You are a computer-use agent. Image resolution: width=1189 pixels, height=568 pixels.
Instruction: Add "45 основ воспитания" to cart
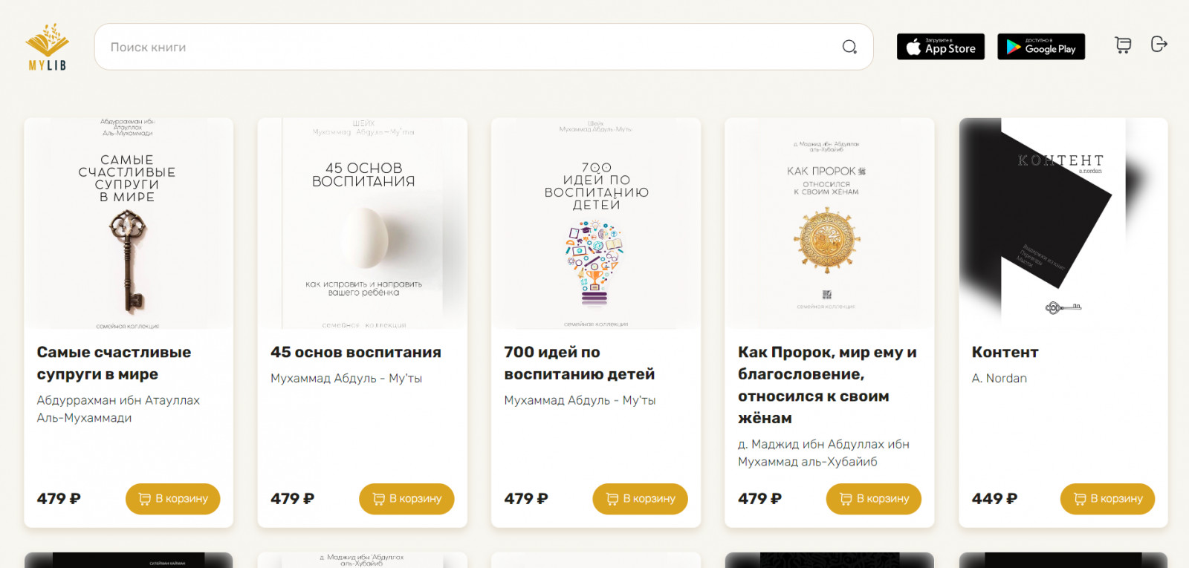[x=406, y=499]
